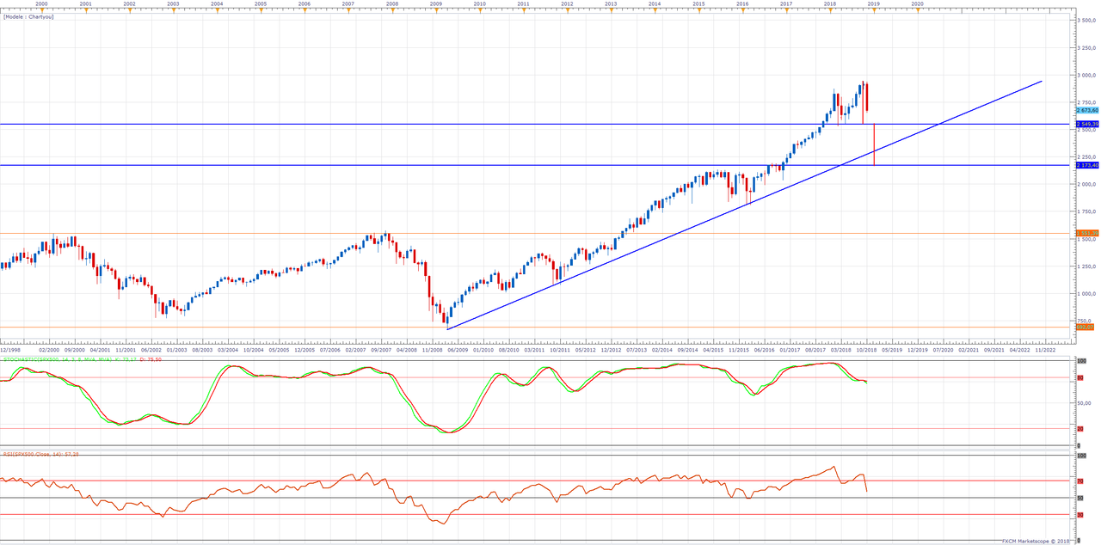This screenshot has width=1101, height=545.
Task: Click the 3 500,0 price scale label
Action: tap(1087, 21)
